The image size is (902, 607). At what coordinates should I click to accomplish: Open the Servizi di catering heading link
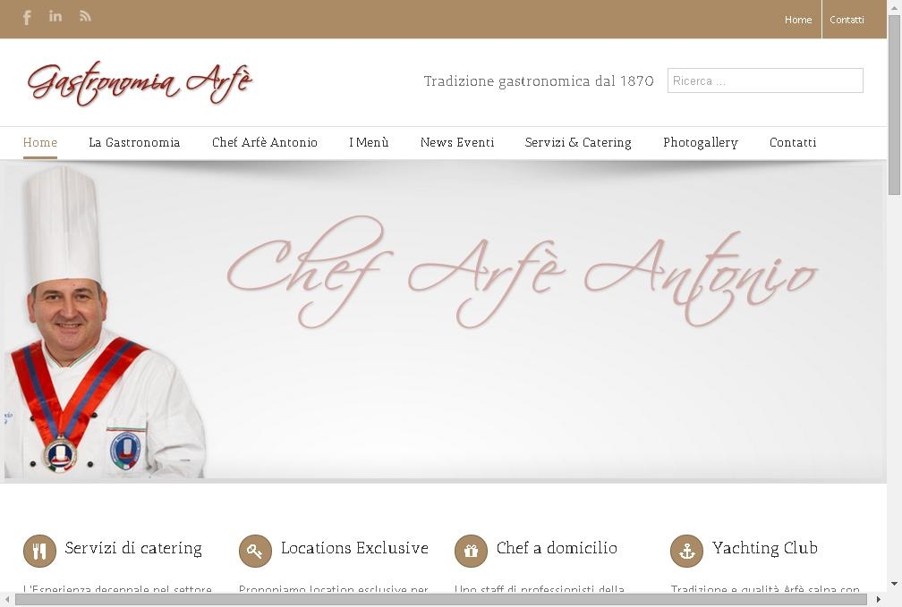pos(132,548)
